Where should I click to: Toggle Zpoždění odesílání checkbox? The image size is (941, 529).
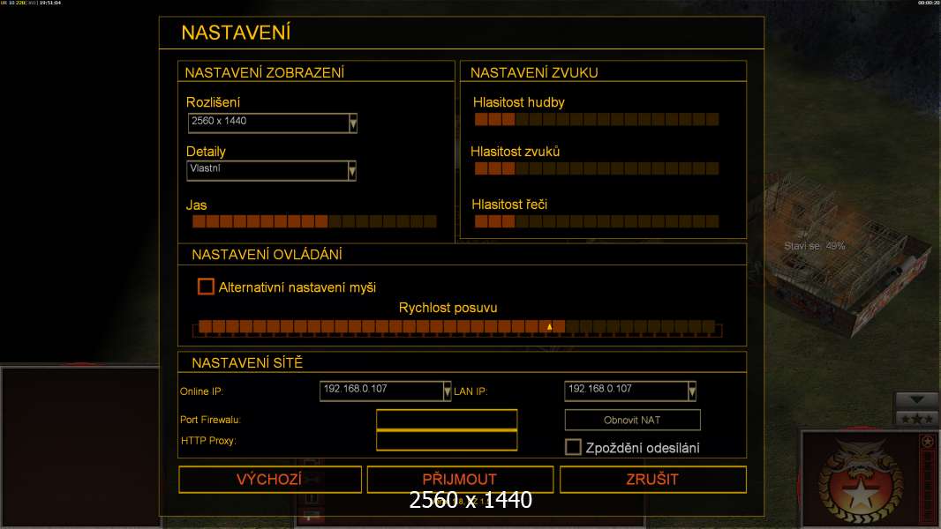(573, 447)
